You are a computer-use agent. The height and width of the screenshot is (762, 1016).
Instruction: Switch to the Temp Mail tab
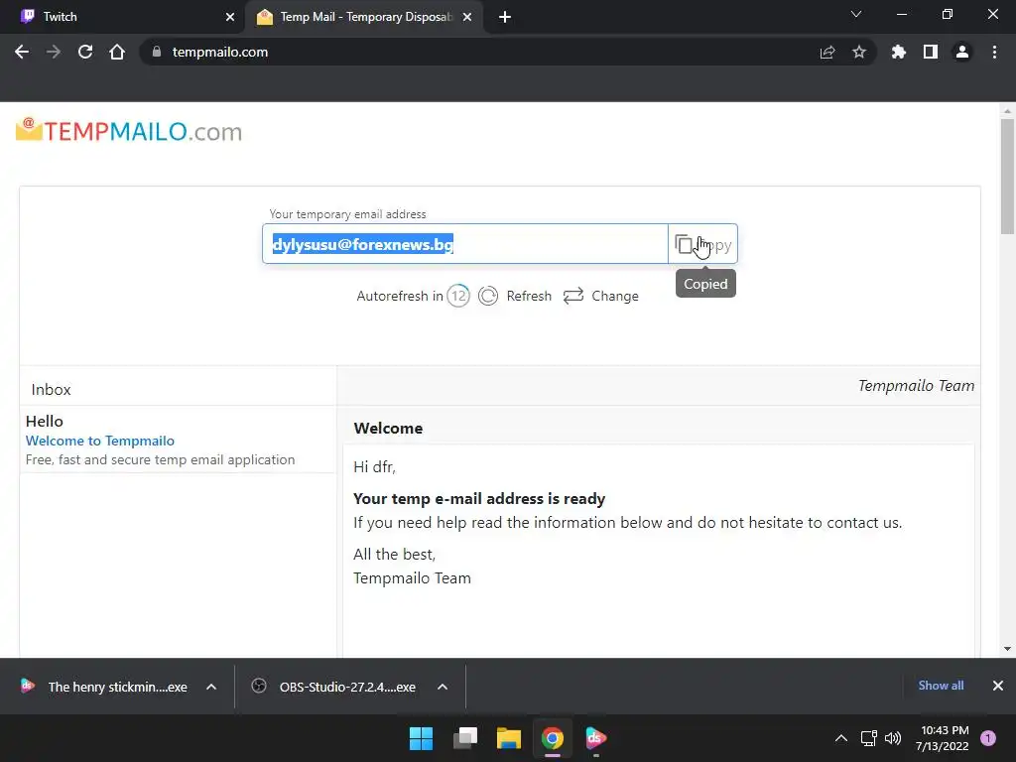click(x=363, y=17)
